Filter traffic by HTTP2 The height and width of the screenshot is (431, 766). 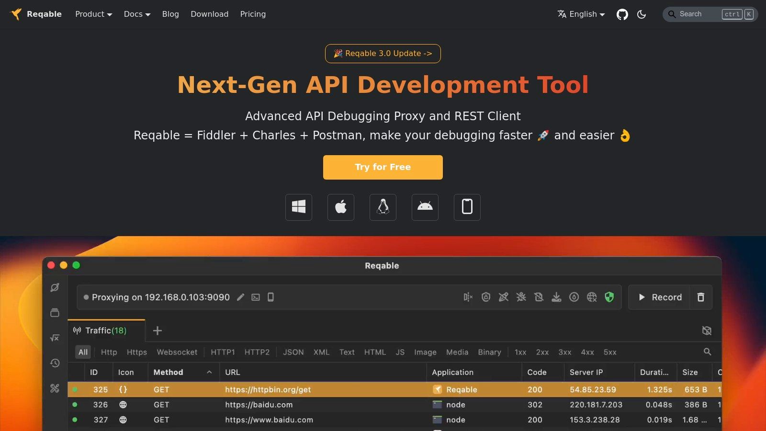click(x=257, y=352)
